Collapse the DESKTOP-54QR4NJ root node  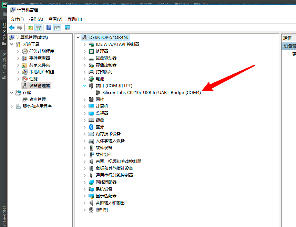(78, 37)
